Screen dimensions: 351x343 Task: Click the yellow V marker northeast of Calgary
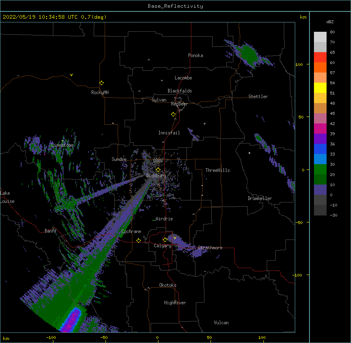(x=175, y=238)
